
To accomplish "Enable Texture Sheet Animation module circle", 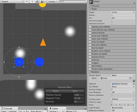I will (90, 69).
